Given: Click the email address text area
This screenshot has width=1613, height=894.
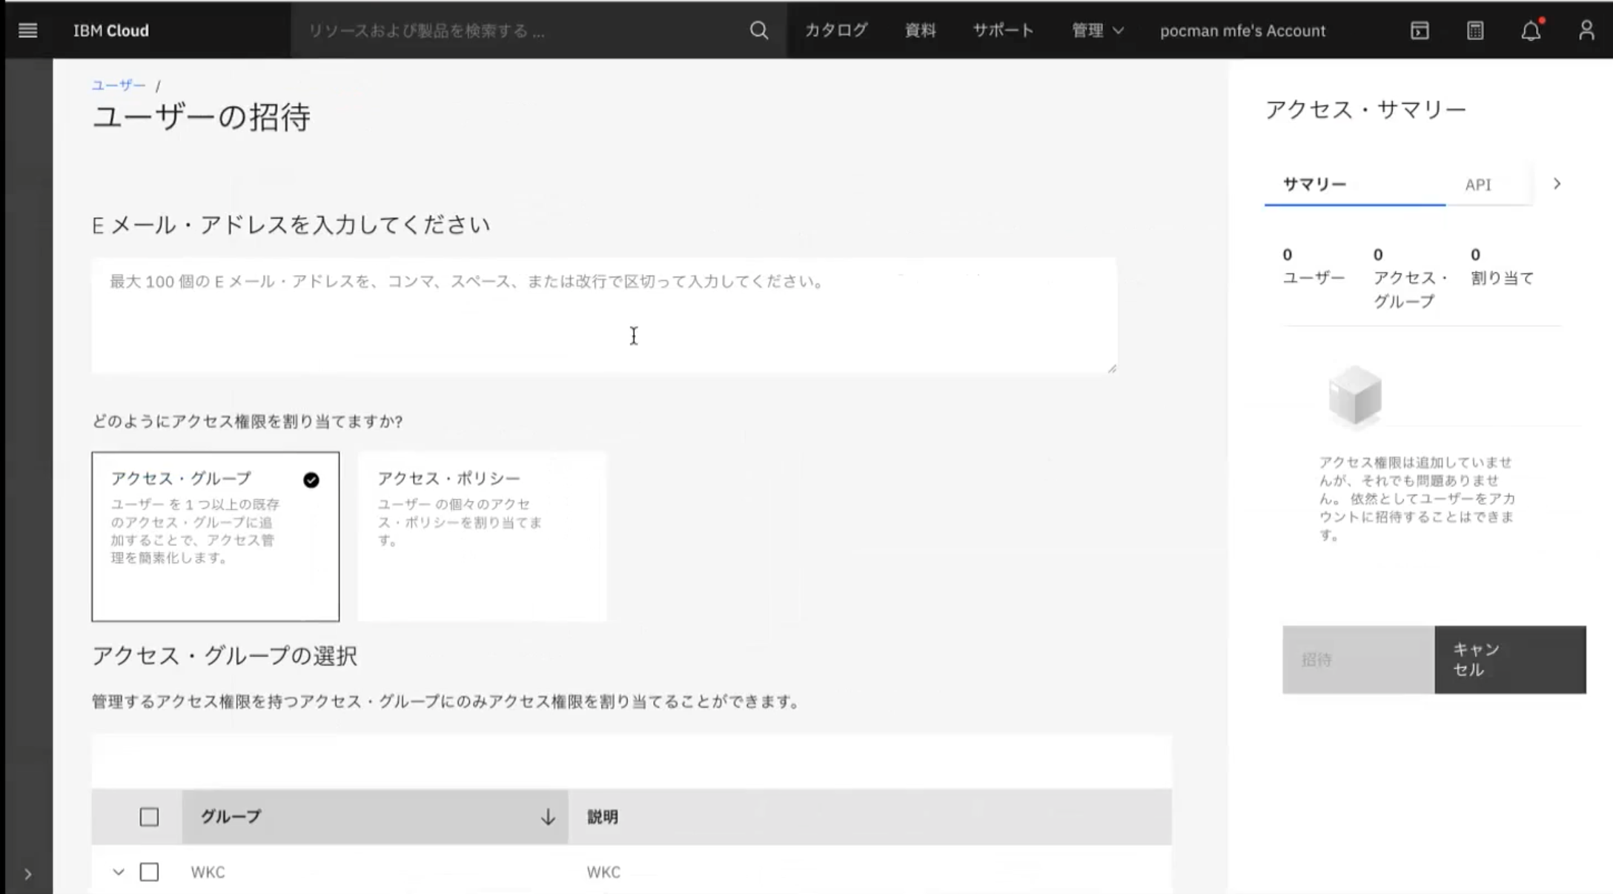Looking at the screenshot, I should (x=603, y=315).
